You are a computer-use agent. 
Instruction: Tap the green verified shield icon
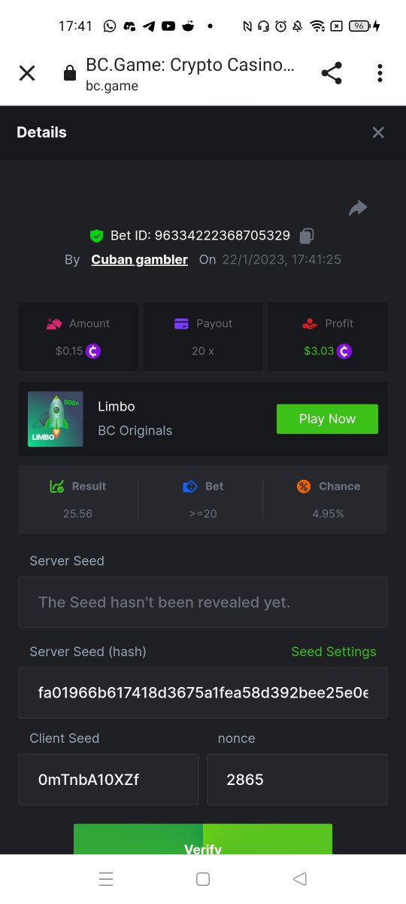[96, 236]
